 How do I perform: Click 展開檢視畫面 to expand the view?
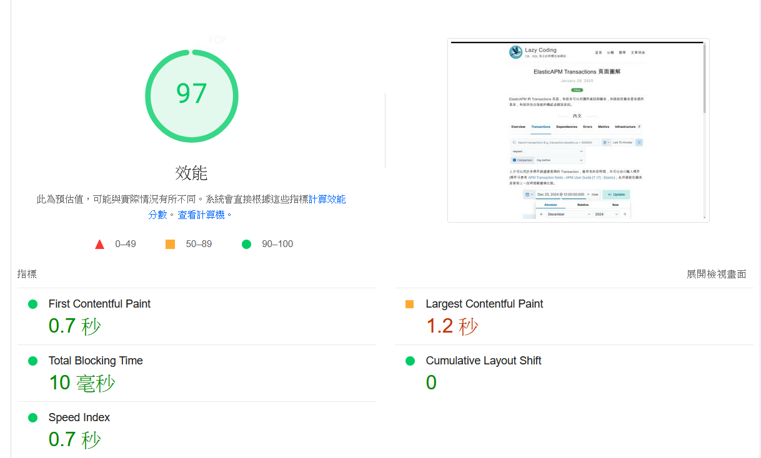point(716,274)
